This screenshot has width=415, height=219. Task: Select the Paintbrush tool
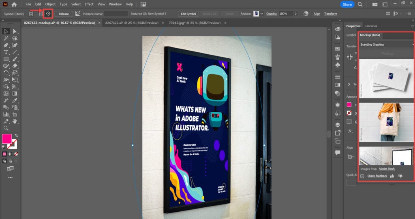click(15, 59)
